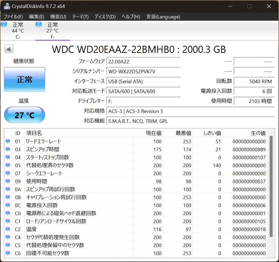Image resolution: width=279 pixels, height=262 pixels.
Task: Click raw value 000000000105 in row C1
Action: [x=249, y=222]
